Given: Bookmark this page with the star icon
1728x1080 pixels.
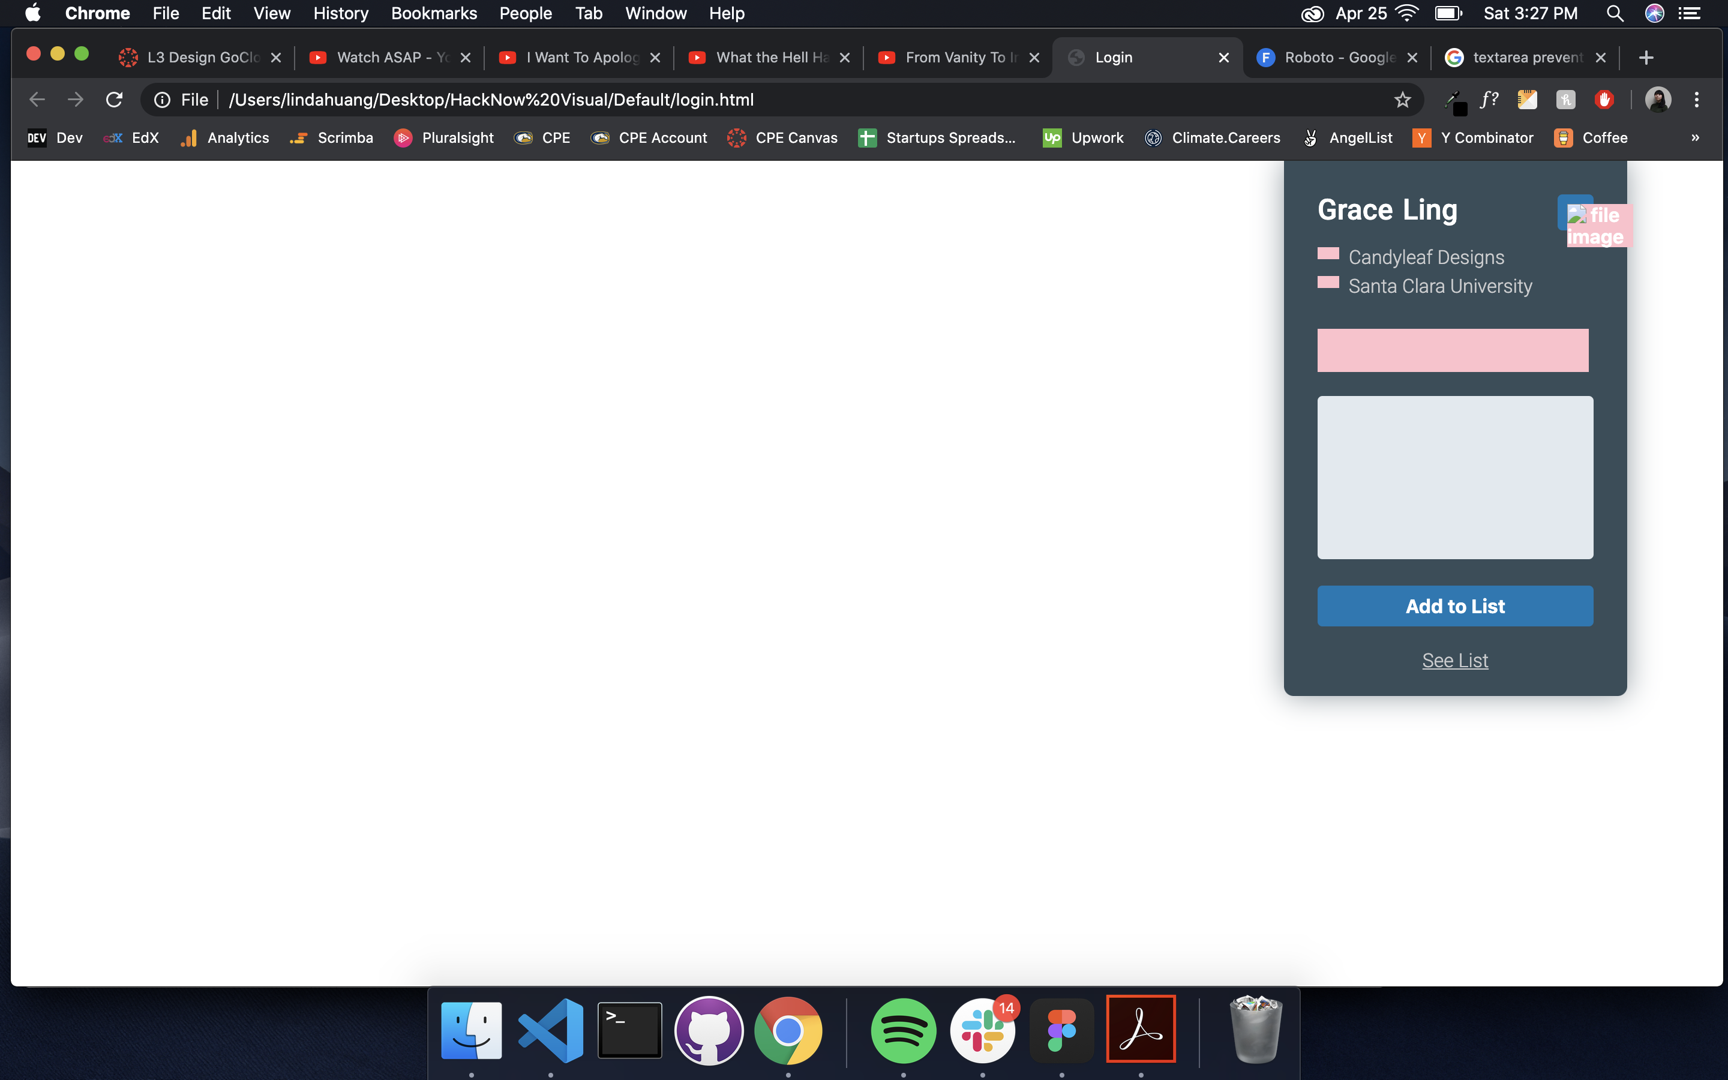Looking at the screenshot, I should click(x=1402, y=100).
